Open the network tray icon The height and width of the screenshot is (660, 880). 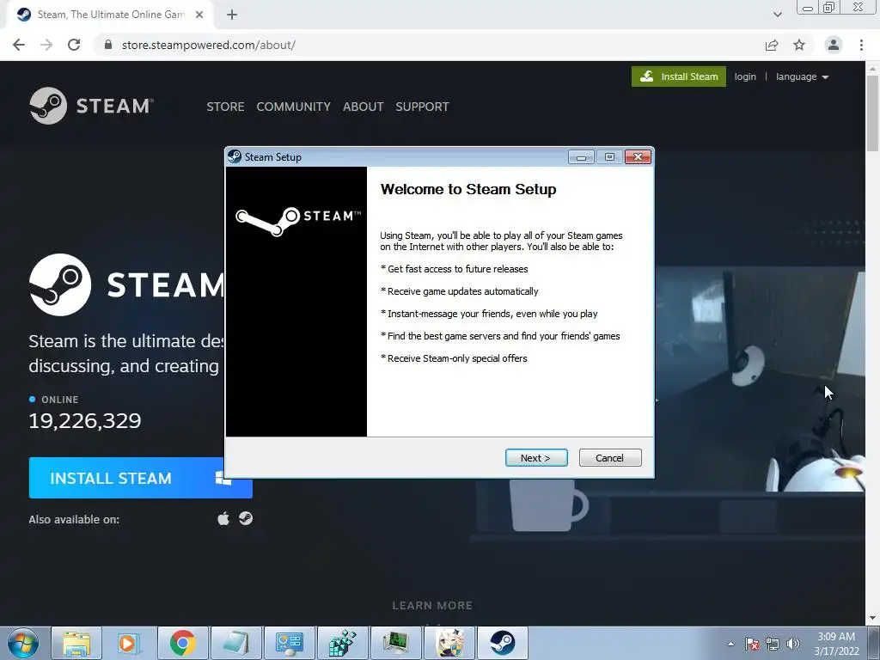tap(773, 644)
